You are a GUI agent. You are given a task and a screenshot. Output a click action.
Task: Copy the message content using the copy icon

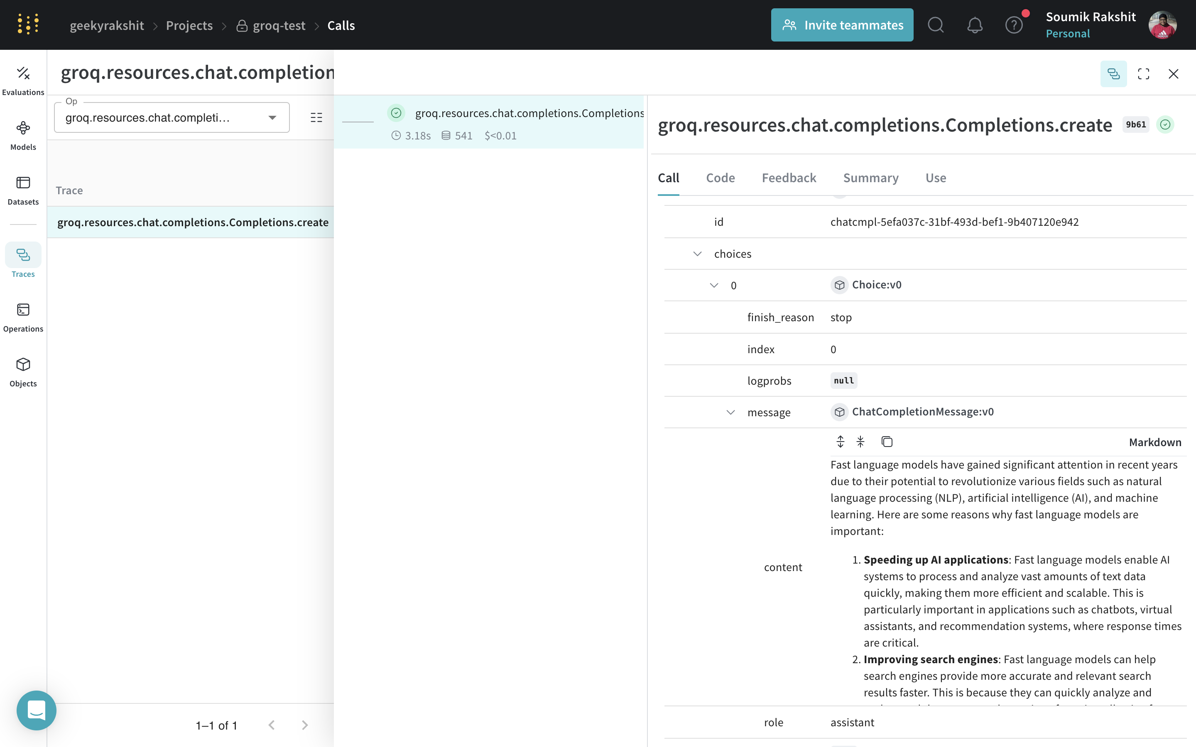887,441
